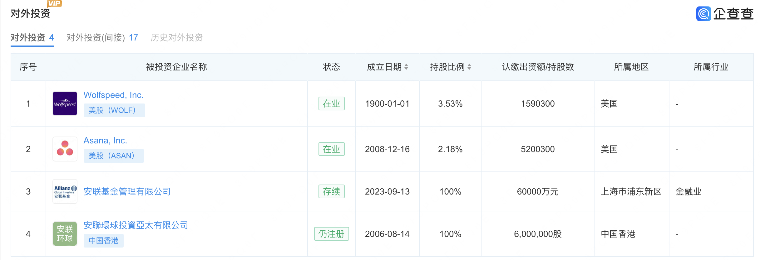Image resolution: width=760 pixels, height=260 pixels.
Task: Open Asana, Inc. company link
Action: [x=105, y=141]
